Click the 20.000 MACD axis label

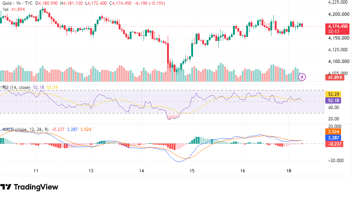335,127
